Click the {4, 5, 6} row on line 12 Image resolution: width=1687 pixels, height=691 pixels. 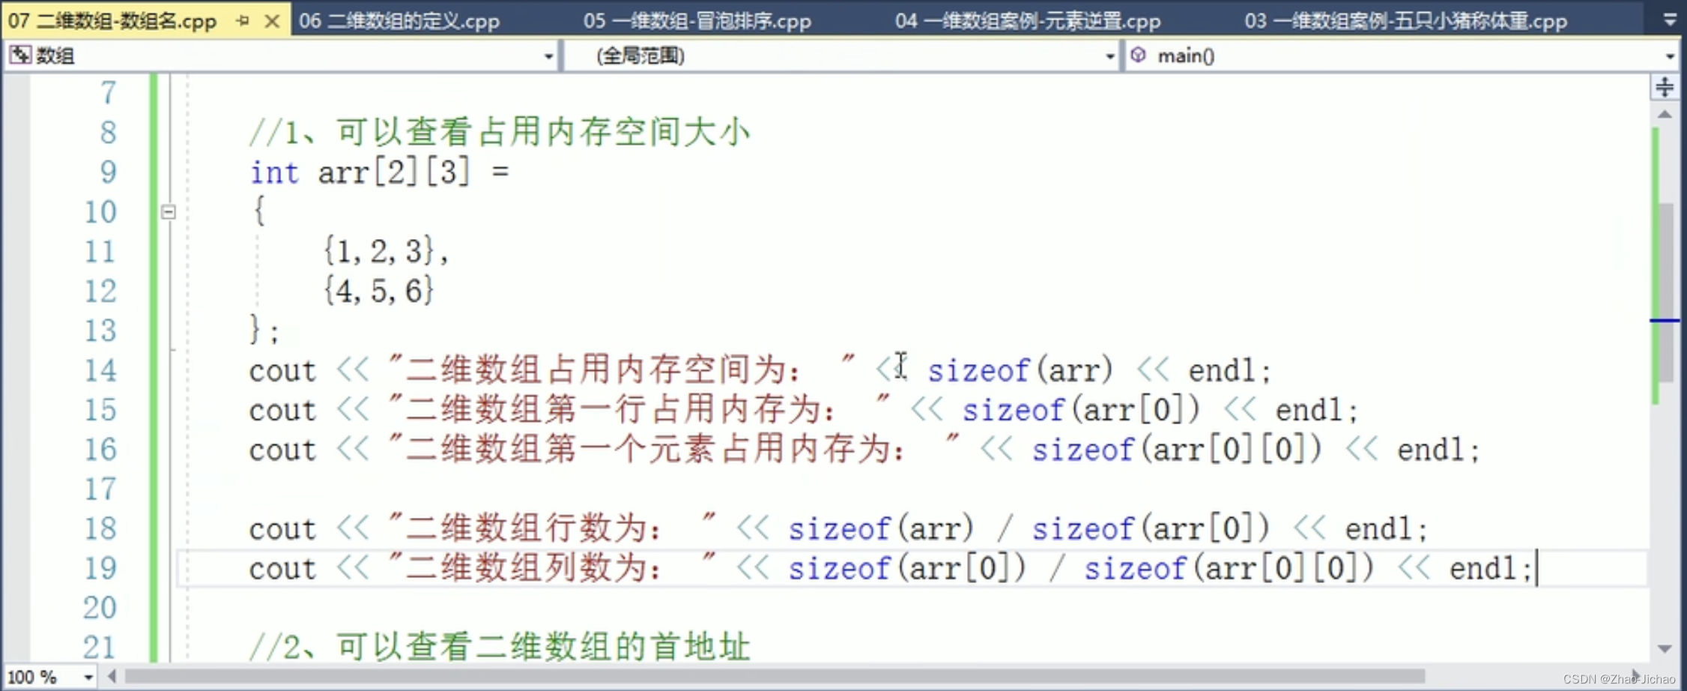[x=378, y=291]
